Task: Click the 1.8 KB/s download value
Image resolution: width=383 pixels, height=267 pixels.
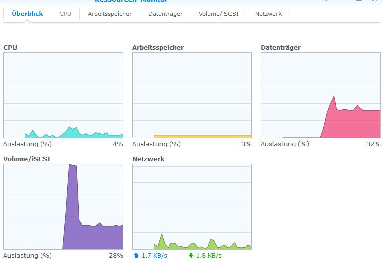Action: (x=209, y=255)
